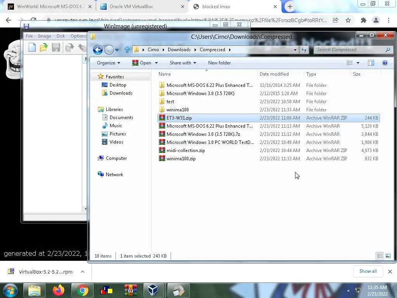This screenshot has height=298, width=397.
Task: Open recent locations dropdown arrow in Explorer
Action: (x=117, y=50)
